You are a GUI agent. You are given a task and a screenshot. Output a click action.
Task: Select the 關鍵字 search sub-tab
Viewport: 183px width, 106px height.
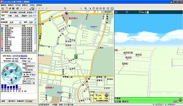tap(24, 16)
